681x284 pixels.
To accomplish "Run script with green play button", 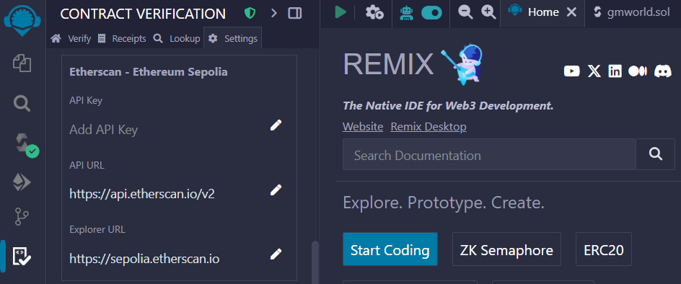I will coord(340,12).
